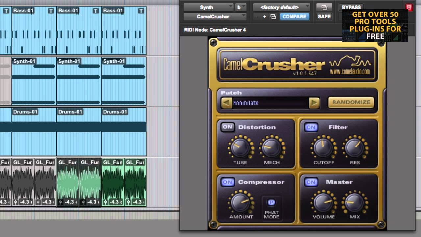This screenshot has width=421, height=237.
Task: Click the TUBE distortion knob
Action: [x=240, y=147]
